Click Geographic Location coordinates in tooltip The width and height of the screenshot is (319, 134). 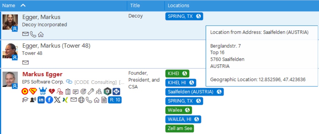click(x=258, y=80)
